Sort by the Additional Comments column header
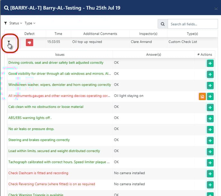The height and width of the screenshot is (196, 221). 100,34
